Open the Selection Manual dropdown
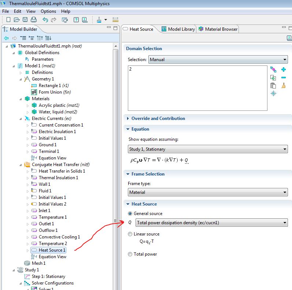 click(218, 60)
